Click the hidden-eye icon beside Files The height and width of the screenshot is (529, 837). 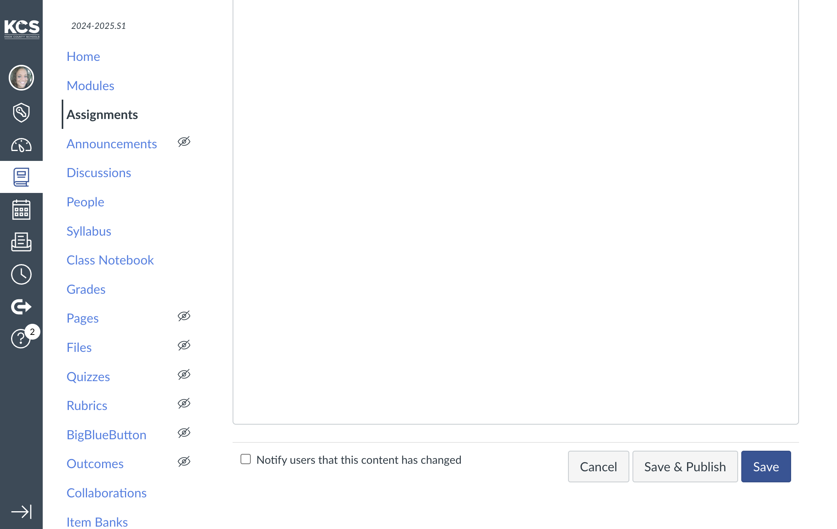tap(184, 346)
